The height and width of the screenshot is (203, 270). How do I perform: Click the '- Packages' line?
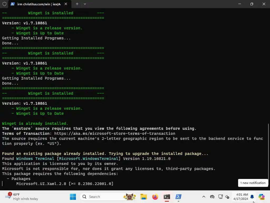pyautogui.click(x=19, y=179)
